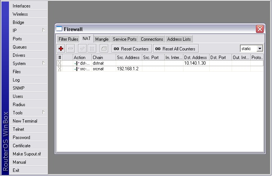Click the red plus add rule icon

61,49
